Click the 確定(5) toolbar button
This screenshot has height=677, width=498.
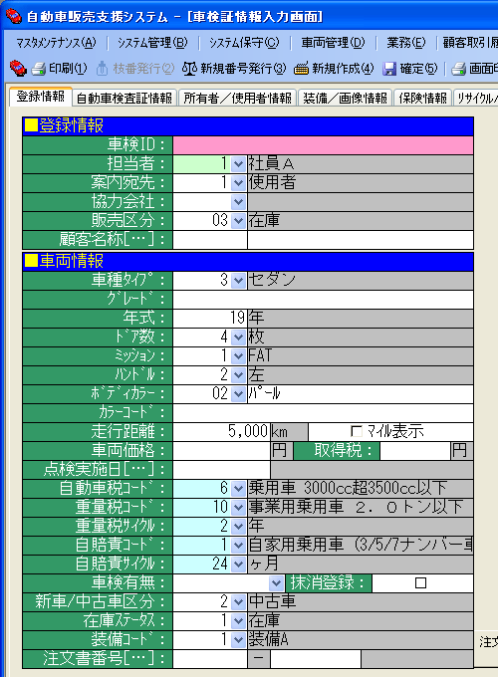(x=410, y=69)
